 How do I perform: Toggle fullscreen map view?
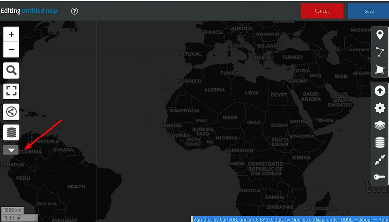click(11, 91)
